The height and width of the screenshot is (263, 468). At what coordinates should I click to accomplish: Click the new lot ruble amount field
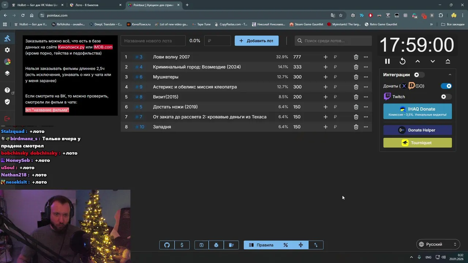click(218, 41)
